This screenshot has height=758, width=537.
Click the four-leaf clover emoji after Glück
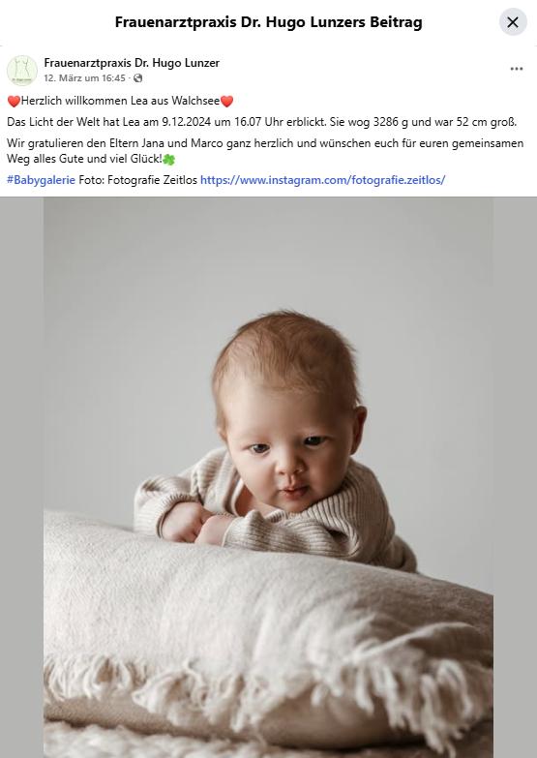(x=168, y=159)
